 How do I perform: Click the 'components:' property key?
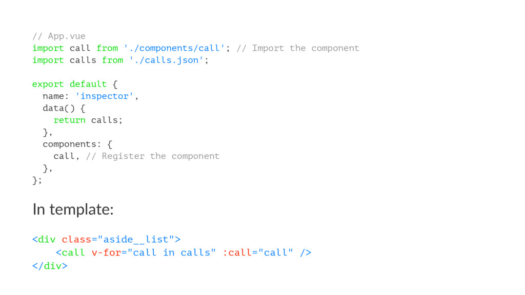tap(72, 144)
